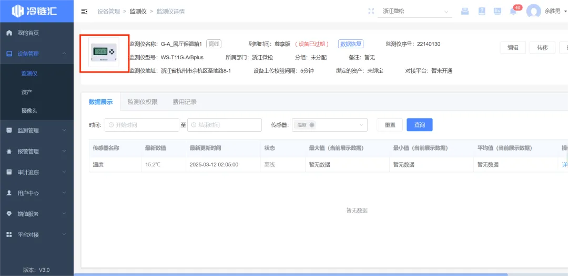
Task: Collapse the sidebar with the hamburger icon
Action: 84,12
